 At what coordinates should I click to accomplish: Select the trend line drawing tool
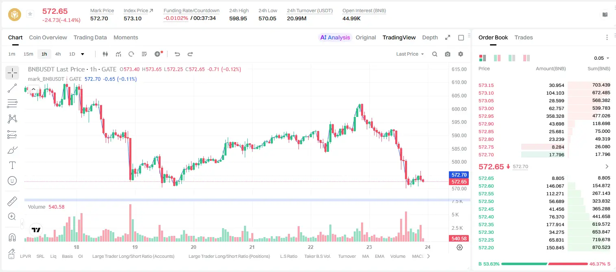coord(12,88)
